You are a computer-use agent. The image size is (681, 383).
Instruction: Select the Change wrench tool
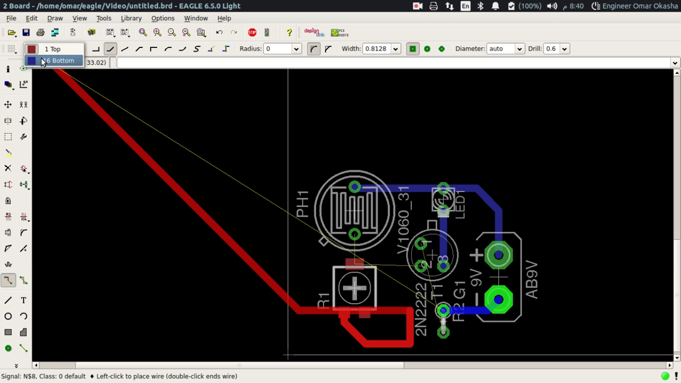pyautogui.click(x=23, y=137)
